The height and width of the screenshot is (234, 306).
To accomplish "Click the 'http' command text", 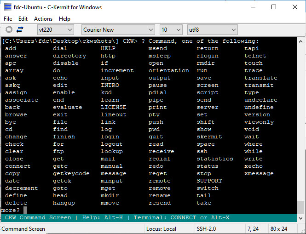I will [108, 56].
